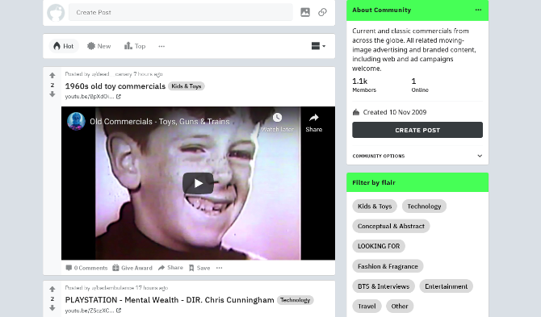Sort posts by Hot
541x317 pixels.
[64, 46]
